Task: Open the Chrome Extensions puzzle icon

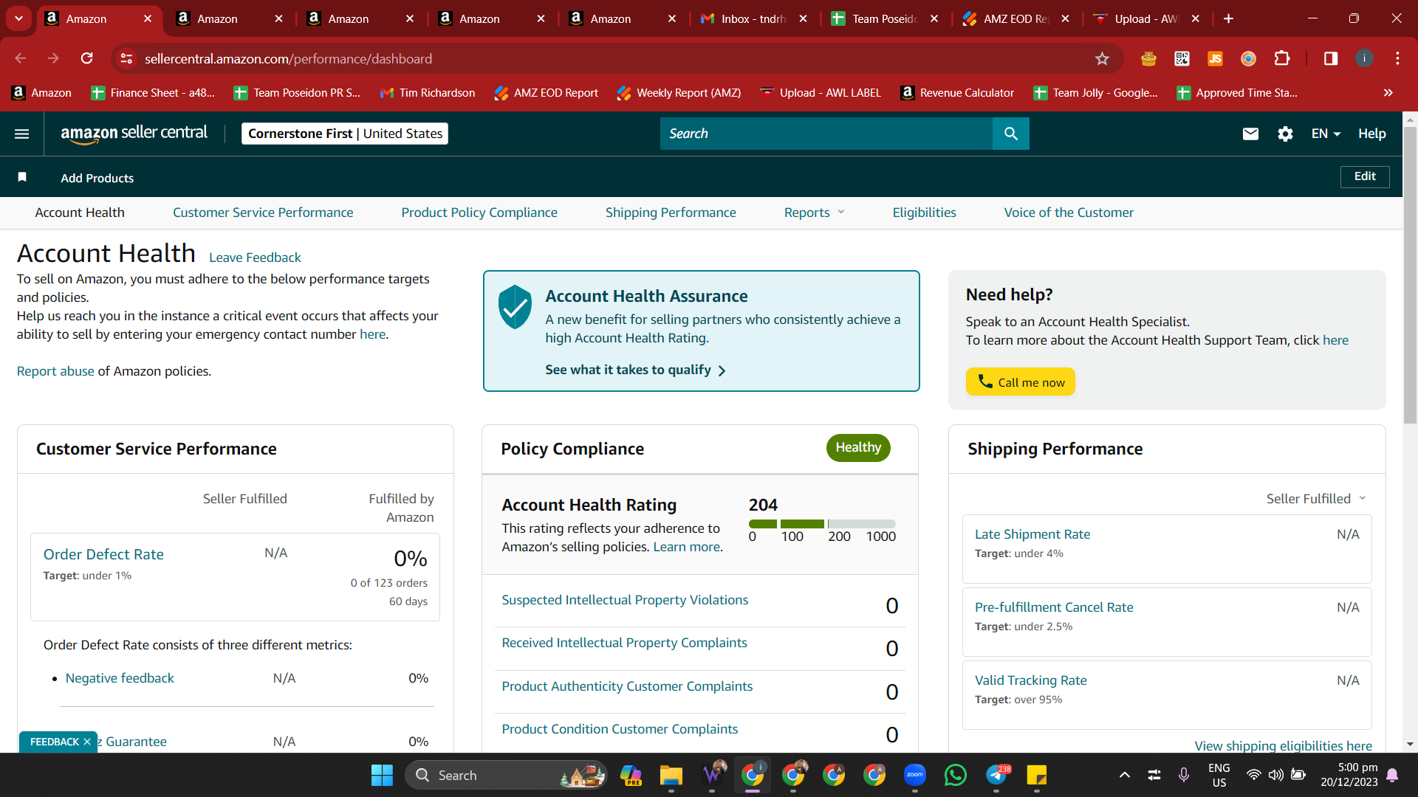Action: tap(1282, 58)
